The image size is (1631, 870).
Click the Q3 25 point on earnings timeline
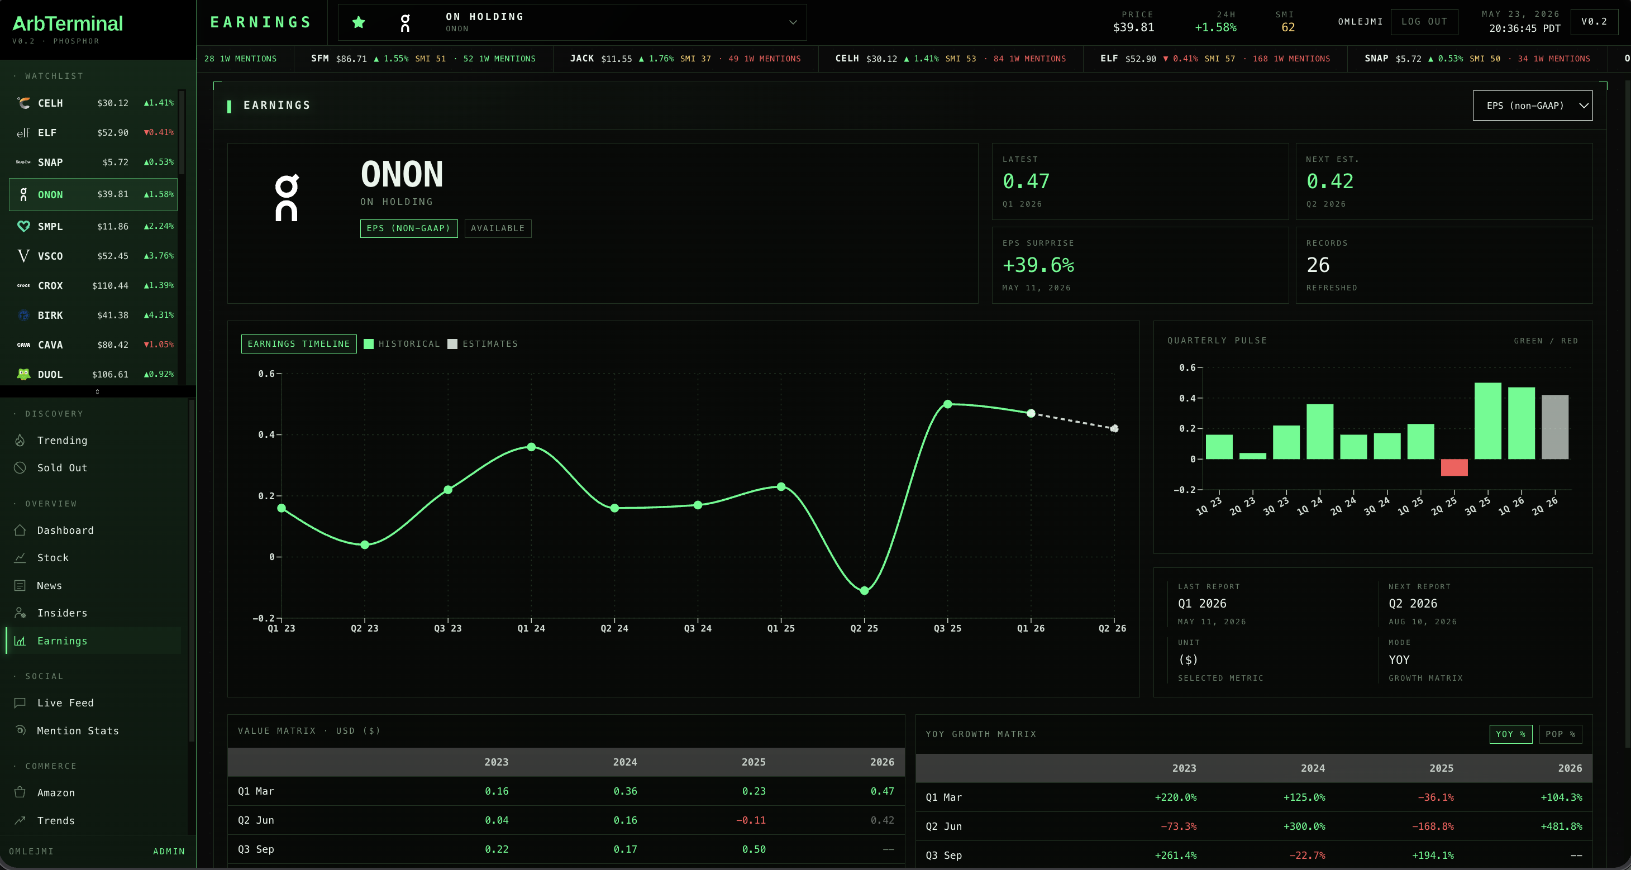947,404
